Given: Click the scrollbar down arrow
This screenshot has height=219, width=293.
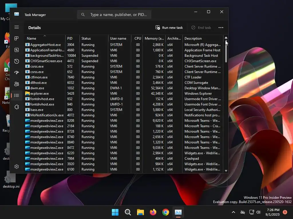Looking at the screenshot, I should click(x=226, y=171).
